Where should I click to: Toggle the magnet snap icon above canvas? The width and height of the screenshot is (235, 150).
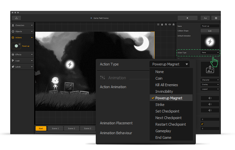166,24
